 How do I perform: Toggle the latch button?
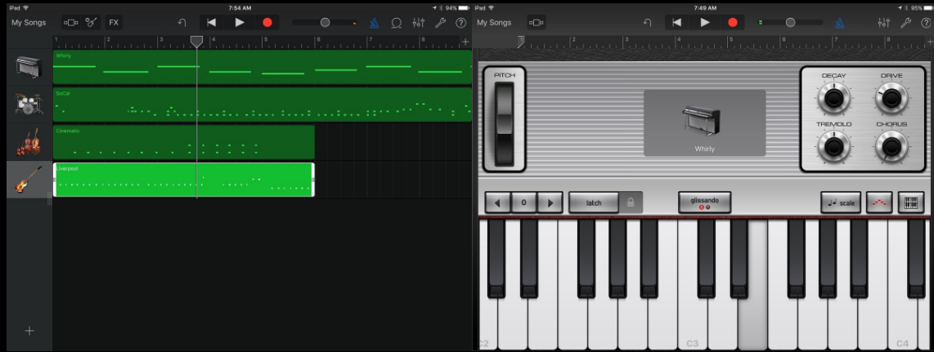[x=594, y=203]
